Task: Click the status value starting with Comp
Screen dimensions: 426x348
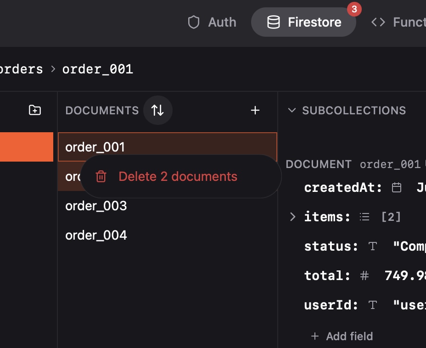Action: pyautogui.click(x=409, y=247)
